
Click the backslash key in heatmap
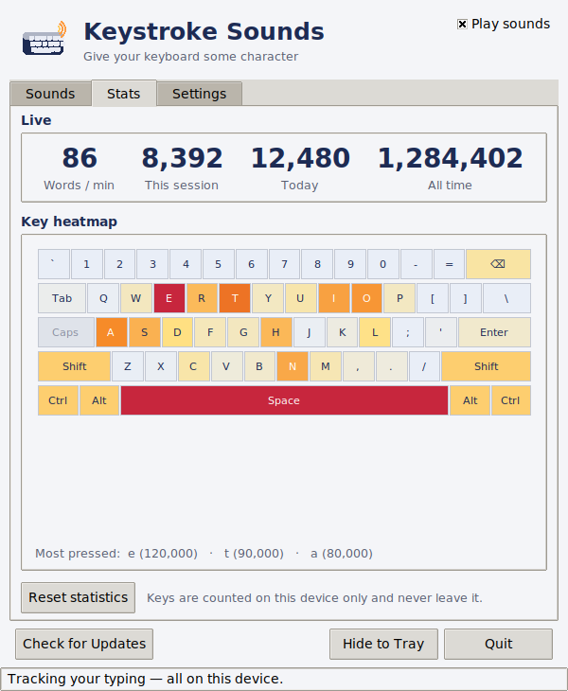click(506, 298)
